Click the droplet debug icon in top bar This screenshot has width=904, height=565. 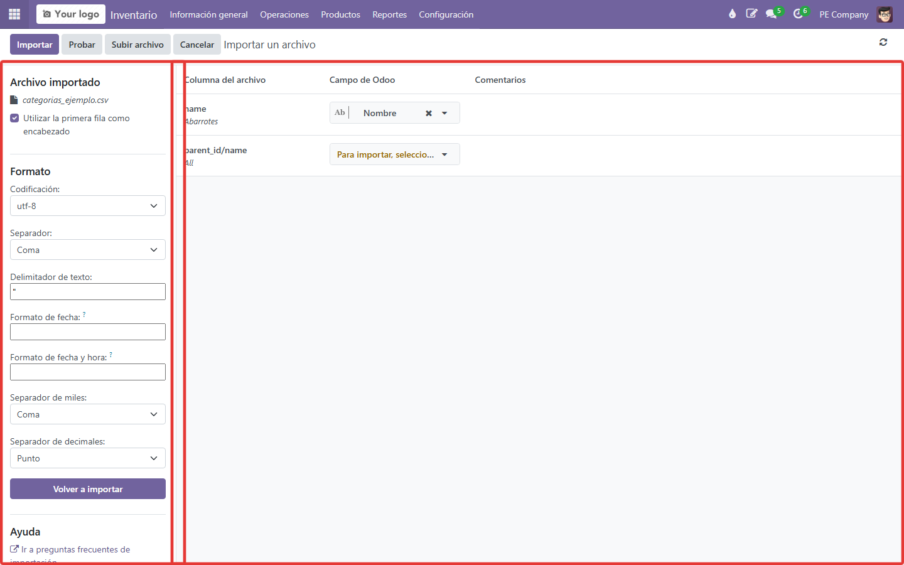click(732, 14)
